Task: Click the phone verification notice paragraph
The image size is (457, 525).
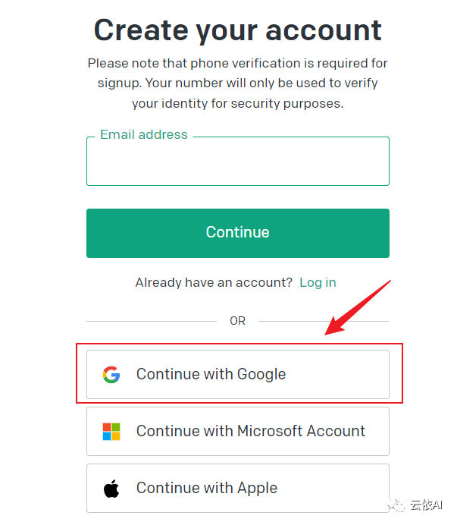Action: (x=237, y=83)
